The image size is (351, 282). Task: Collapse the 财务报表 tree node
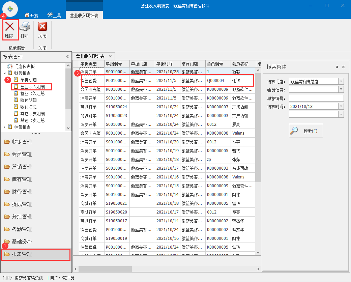4,73
